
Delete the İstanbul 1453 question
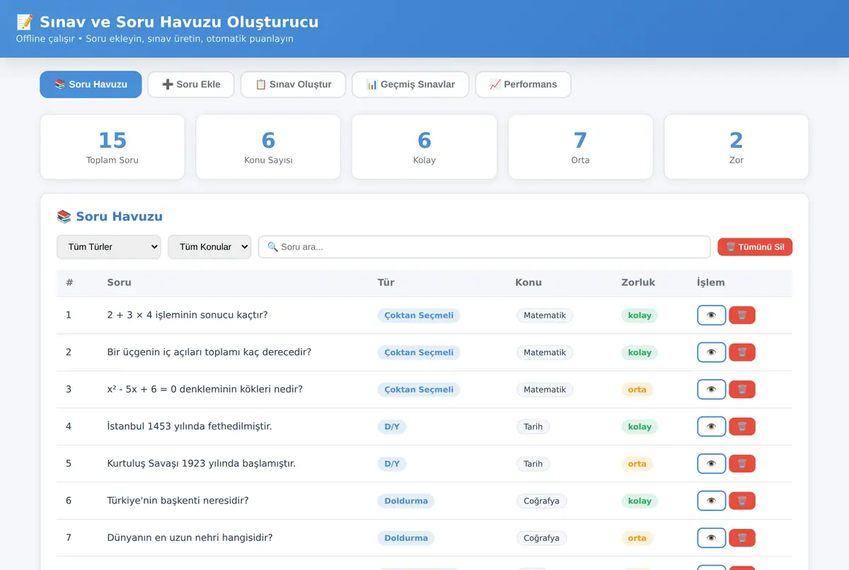pyautogui.click(x=742, y=426)
